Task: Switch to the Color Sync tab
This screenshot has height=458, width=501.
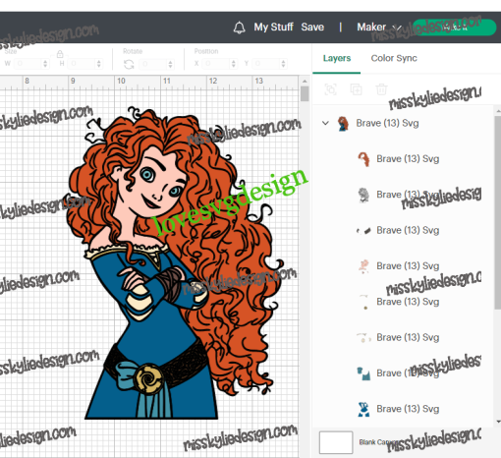Action: pyautogui.click(x=394, y=58)
